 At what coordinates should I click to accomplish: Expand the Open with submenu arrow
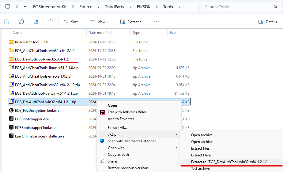tap(176, 148)
